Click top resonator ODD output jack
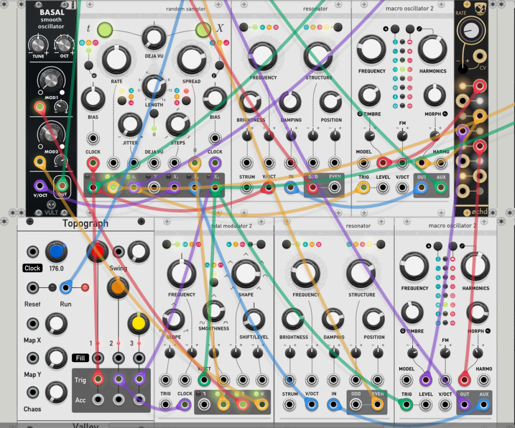This screenshot has height=428, width=515. tap(313, 188)
